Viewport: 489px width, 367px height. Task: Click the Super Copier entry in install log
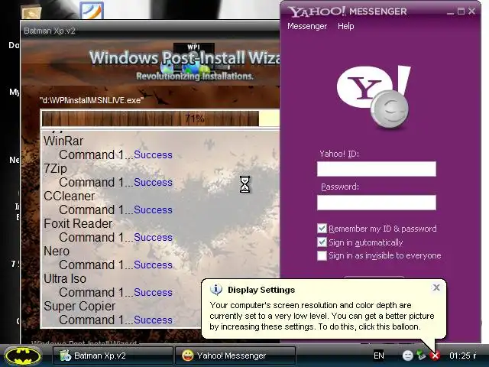(x=79, y=306)
